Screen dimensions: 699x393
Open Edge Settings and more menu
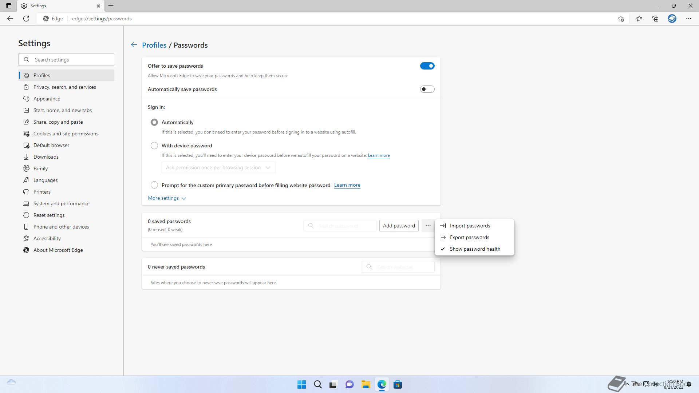coord(689,19)
